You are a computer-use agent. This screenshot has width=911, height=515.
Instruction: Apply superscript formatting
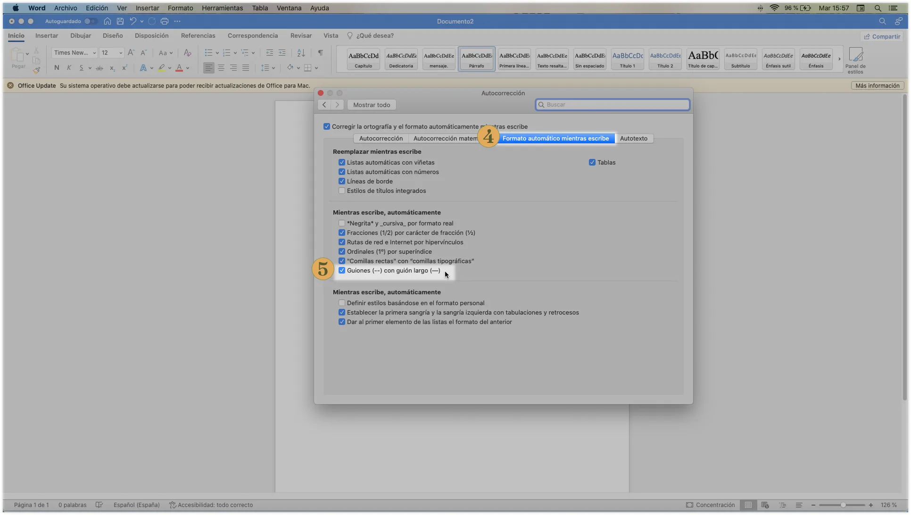[x=124, y=68]
